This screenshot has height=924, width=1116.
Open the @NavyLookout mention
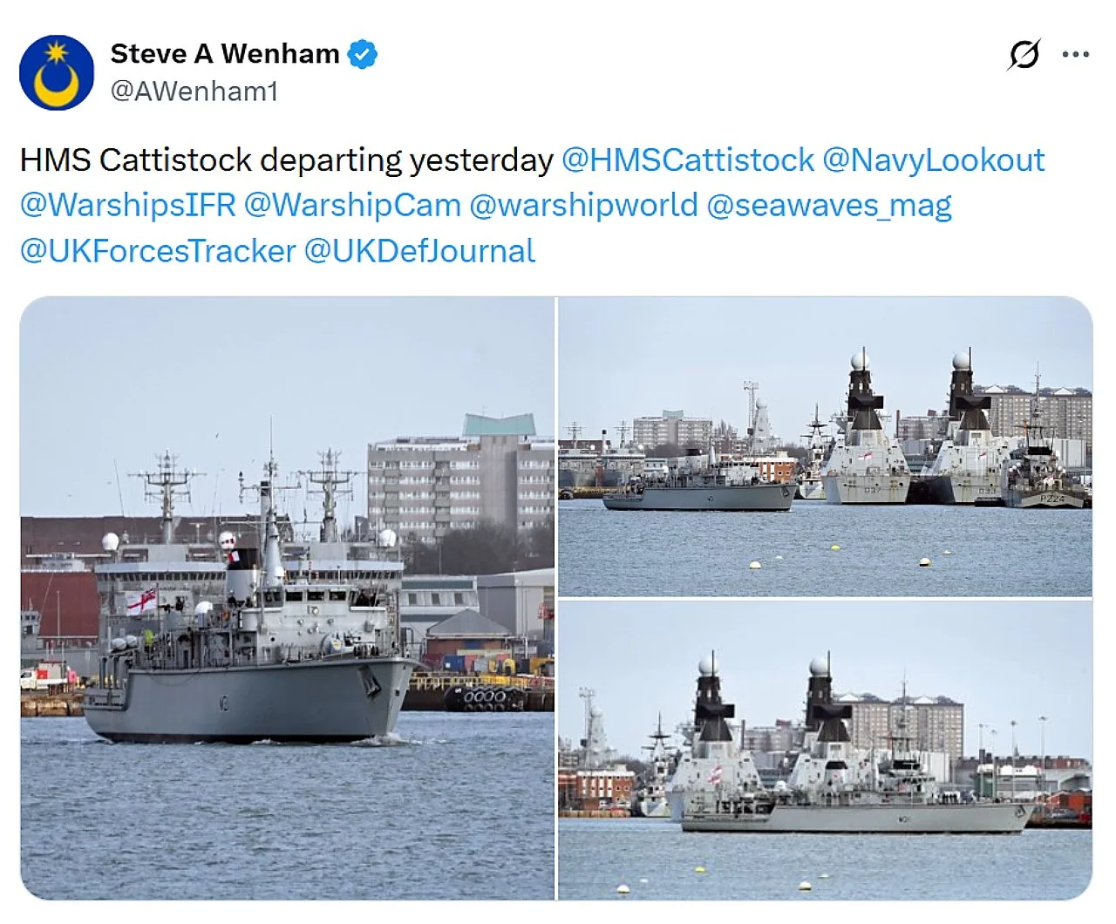coord(933,160)
